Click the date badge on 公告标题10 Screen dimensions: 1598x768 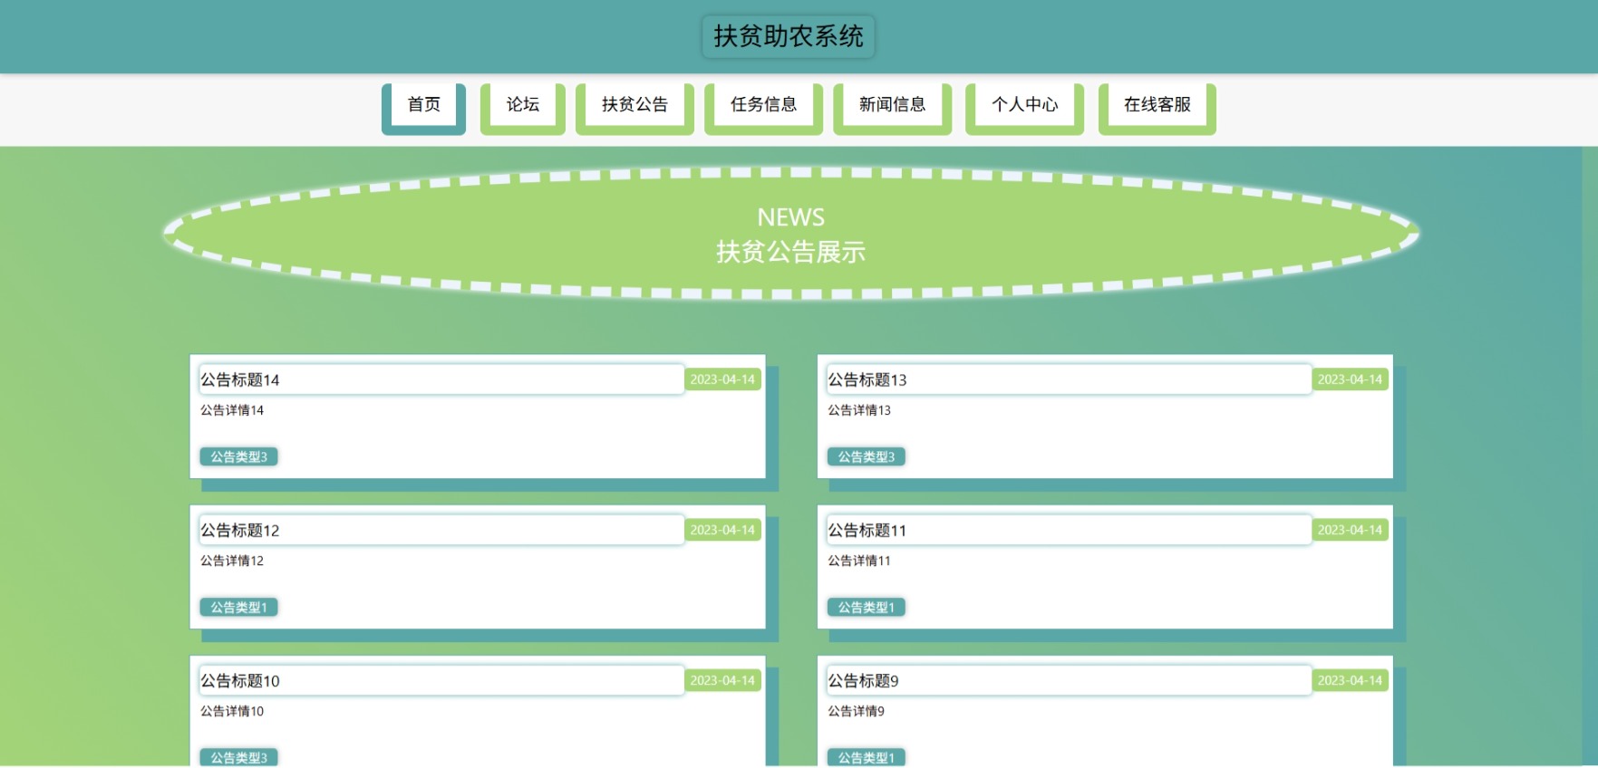(722, 680)
